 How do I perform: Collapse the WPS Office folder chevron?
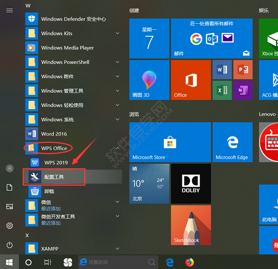coord(117,148)
